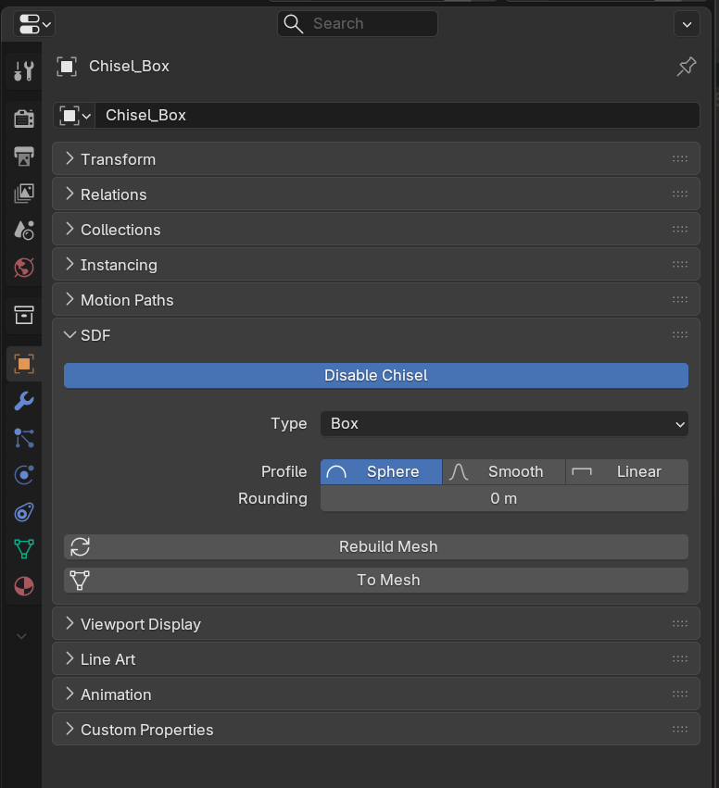This screenshot has width=719, height=788.
Task: Expand the Line Art section
Action: pos(106,658)
